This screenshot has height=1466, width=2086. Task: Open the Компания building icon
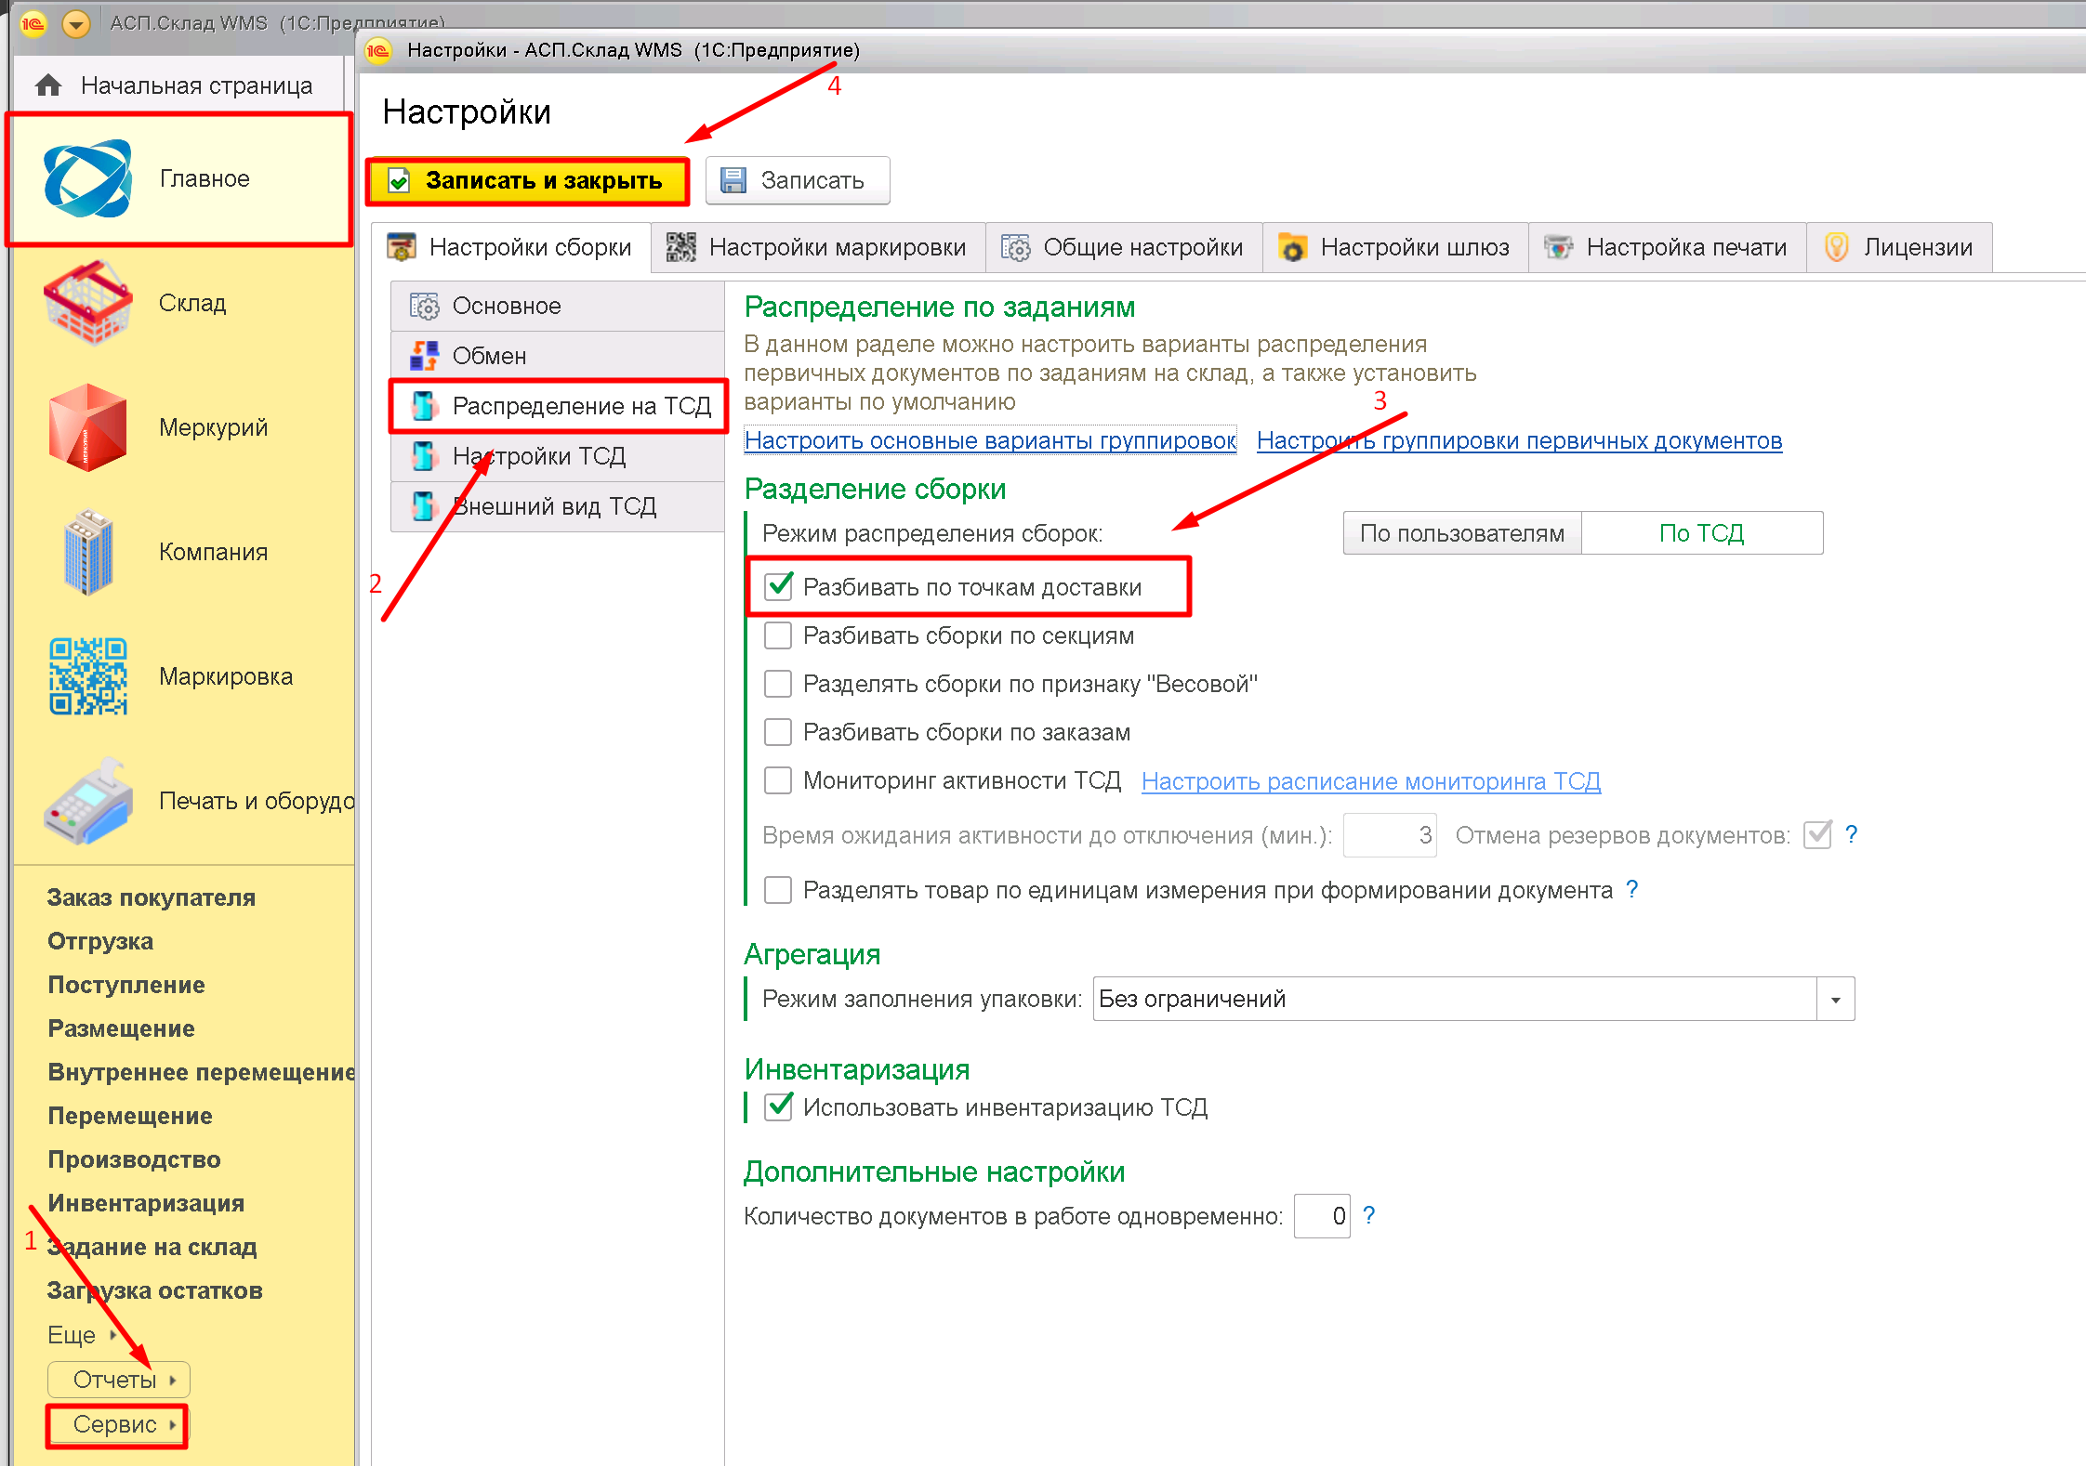88,552
